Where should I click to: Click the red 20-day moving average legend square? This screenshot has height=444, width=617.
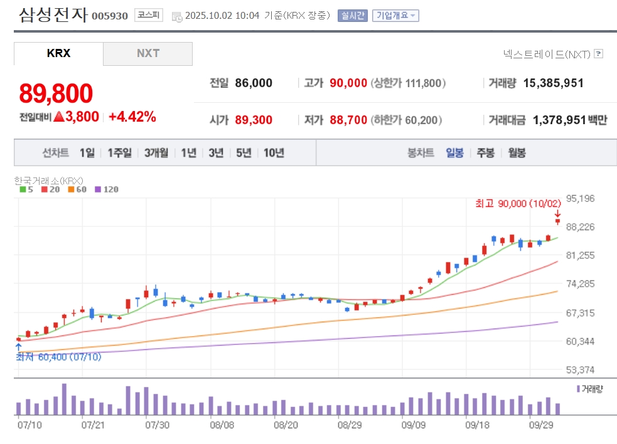[44, 189]
